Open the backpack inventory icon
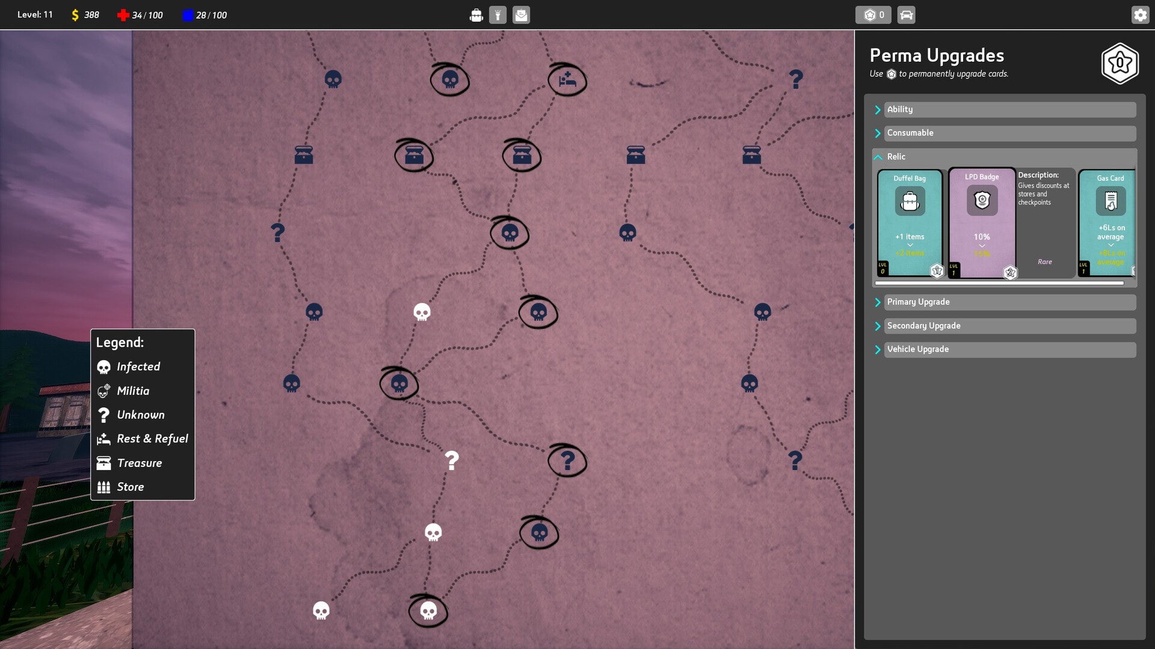Image resolution: width=1155 pixels, height=649 pixels. click(x=476, y=14)
